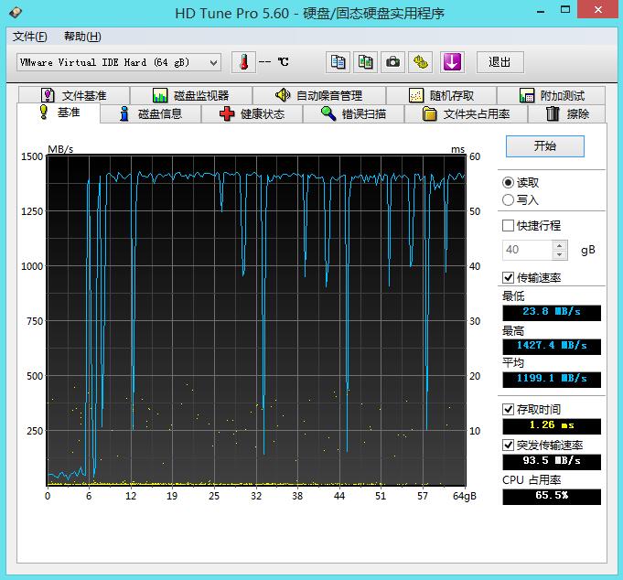The height and width of the screenshot is (580, 623).
Task: Open the 自动噪音管理 tab
Action: click(x=319, y=95)
